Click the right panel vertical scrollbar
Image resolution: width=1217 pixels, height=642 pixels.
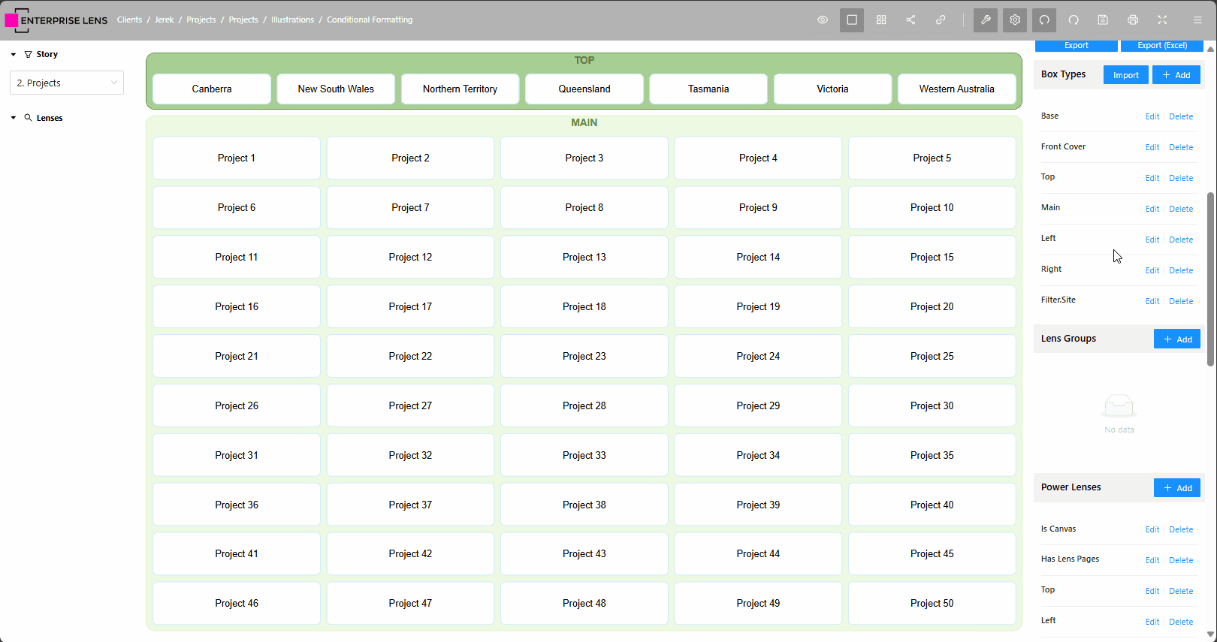coord(1210,278)
